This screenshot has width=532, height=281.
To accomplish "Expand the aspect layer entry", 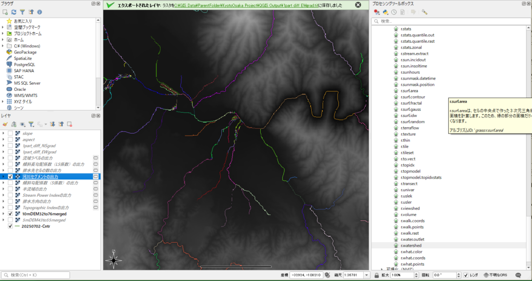I will tap(4, 140).
